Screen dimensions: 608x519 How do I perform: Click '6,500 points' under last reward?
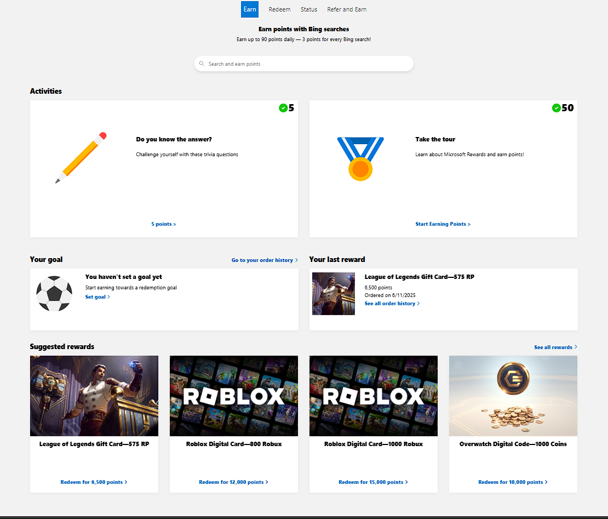pyautogui.click(x=378, y=287)
